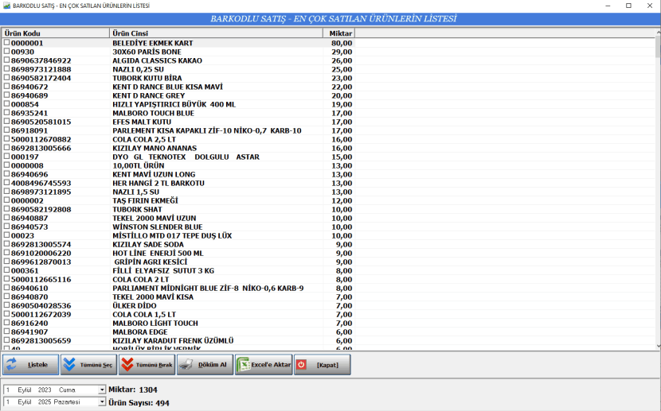Select KIZILAY SADE SODA row
661x411 pixels.
[x=178, y=244]
